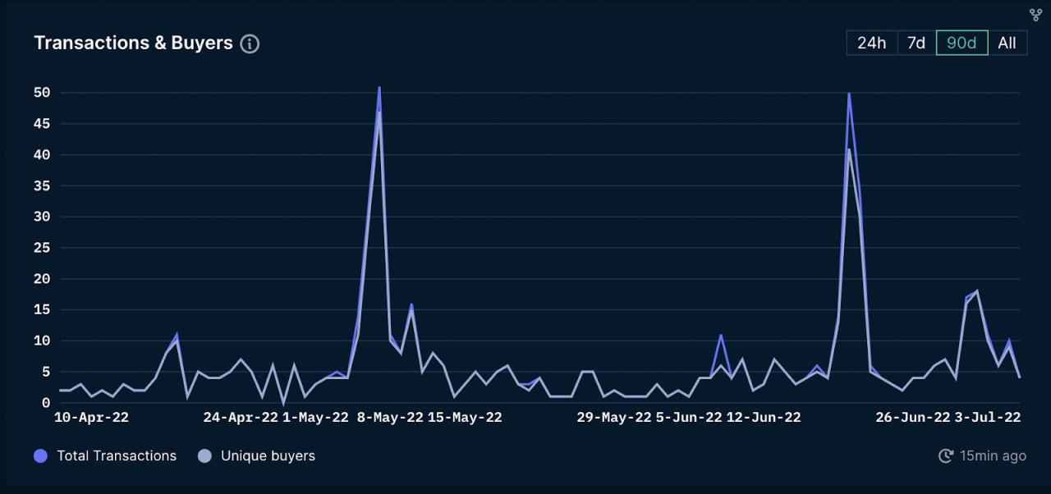Click the branch icon in top-right corner
This screenshot has height=494, width=1051.
1035,15
